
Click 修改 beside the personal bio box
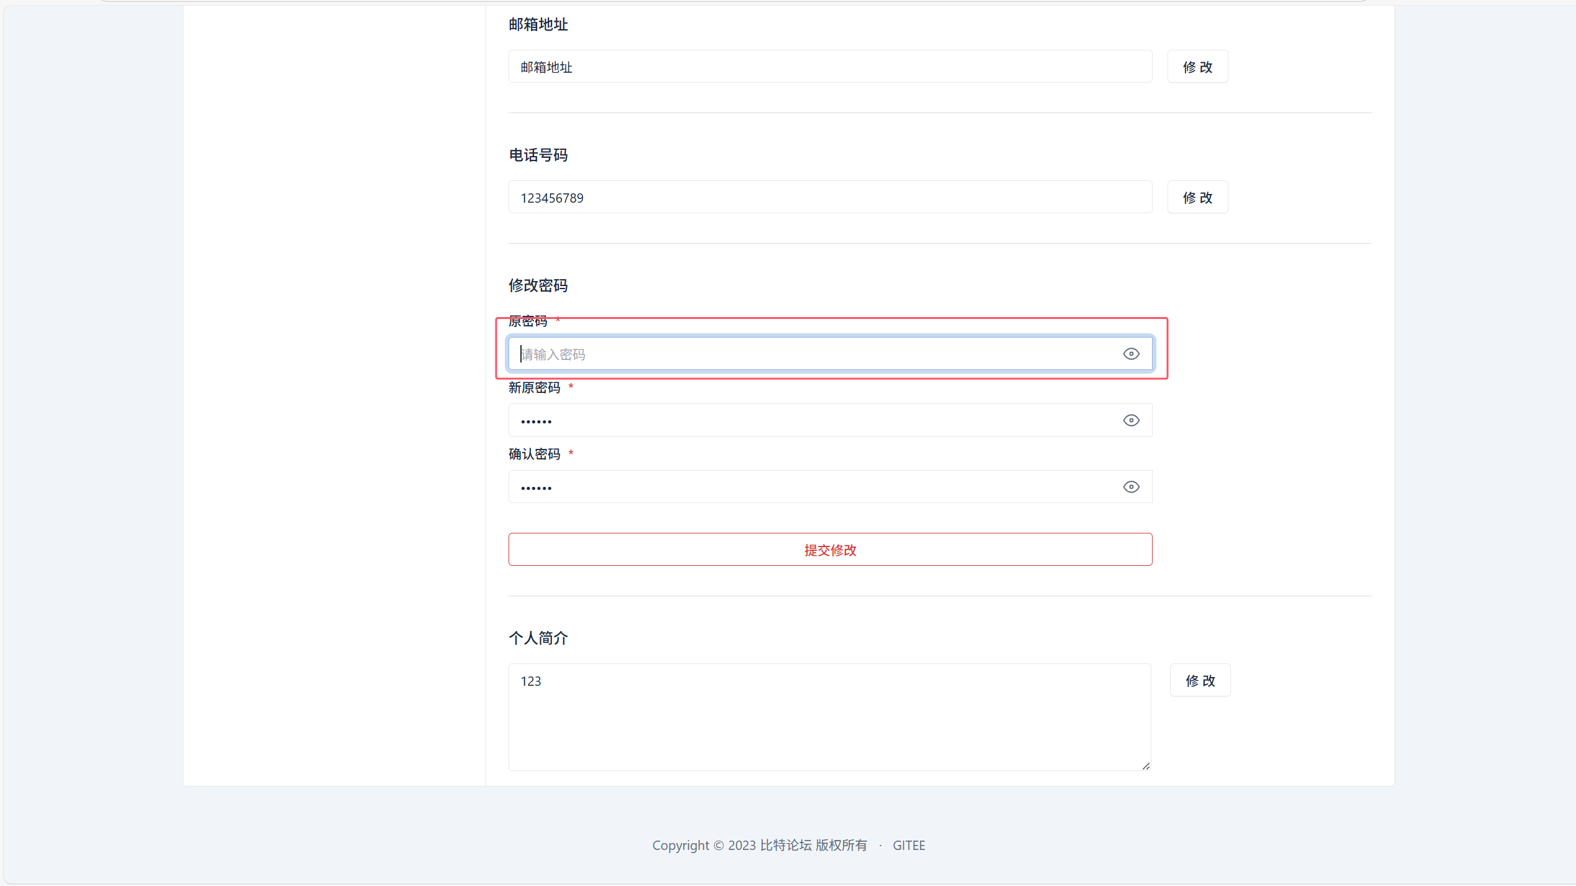coord(1199,680)
